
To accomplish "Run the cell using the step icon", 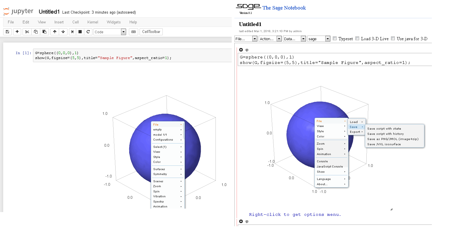I will (x=72, y=32).
